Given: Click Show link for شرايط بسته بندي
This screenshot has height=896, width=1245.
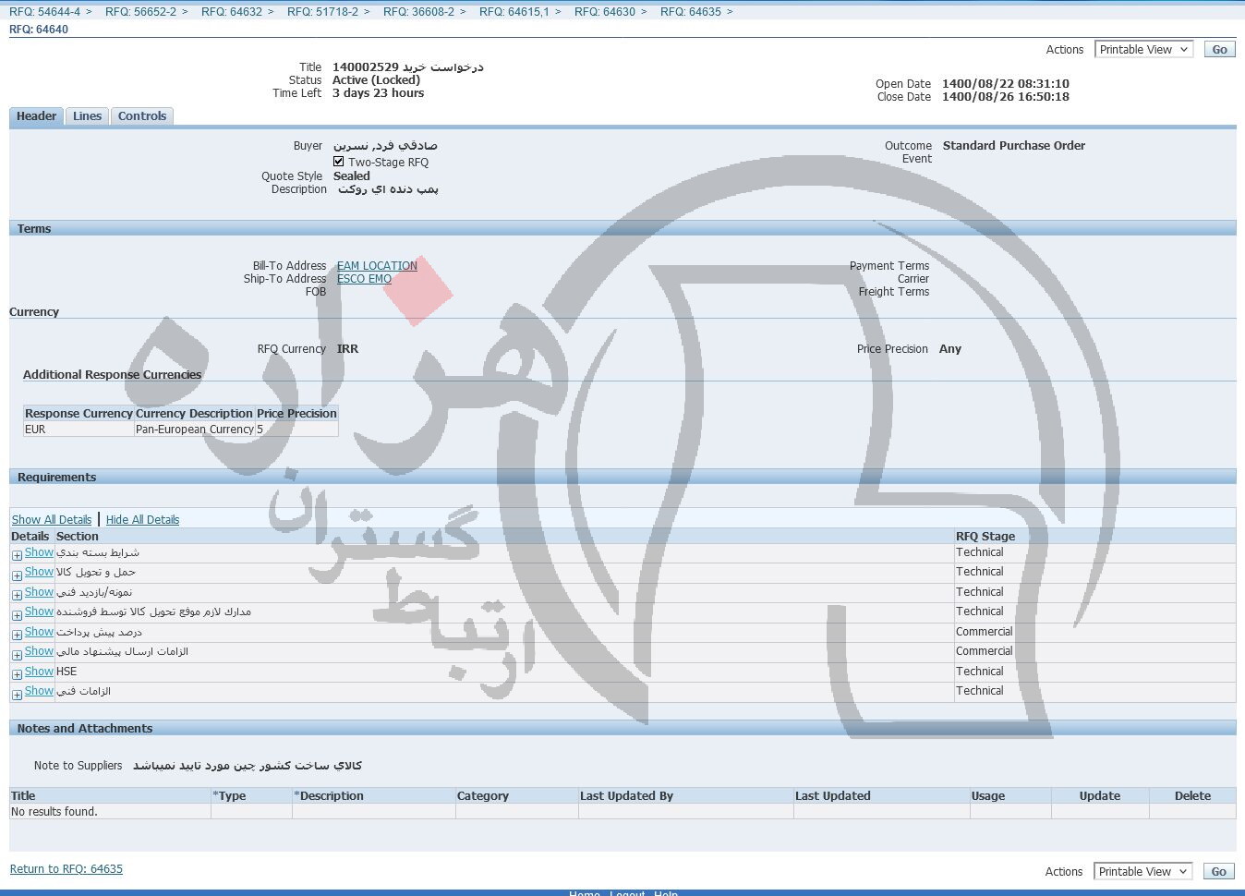Looking at the screenshot, I should coord(39,552).
